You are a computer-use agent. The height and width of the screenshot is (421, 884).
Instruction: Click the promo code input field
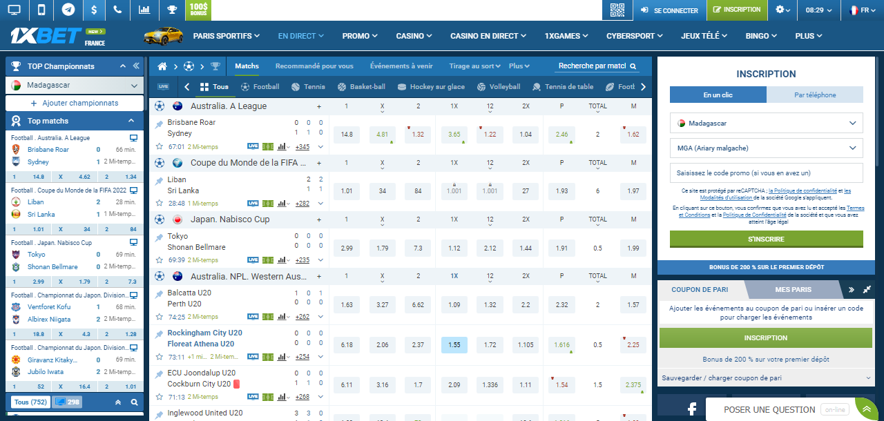pos(767,173)
